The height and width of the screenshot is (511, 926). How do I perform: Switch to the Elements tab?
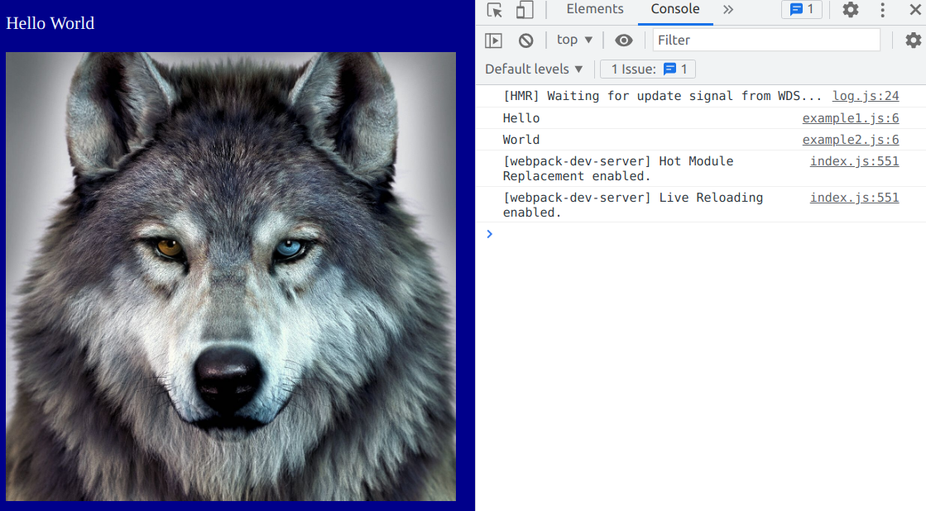[595, 9]
